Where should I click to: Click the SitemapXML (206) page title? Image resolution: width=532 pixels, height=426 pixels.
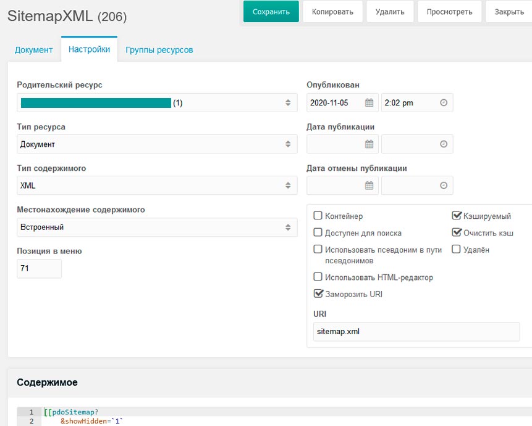click(67, 16)
